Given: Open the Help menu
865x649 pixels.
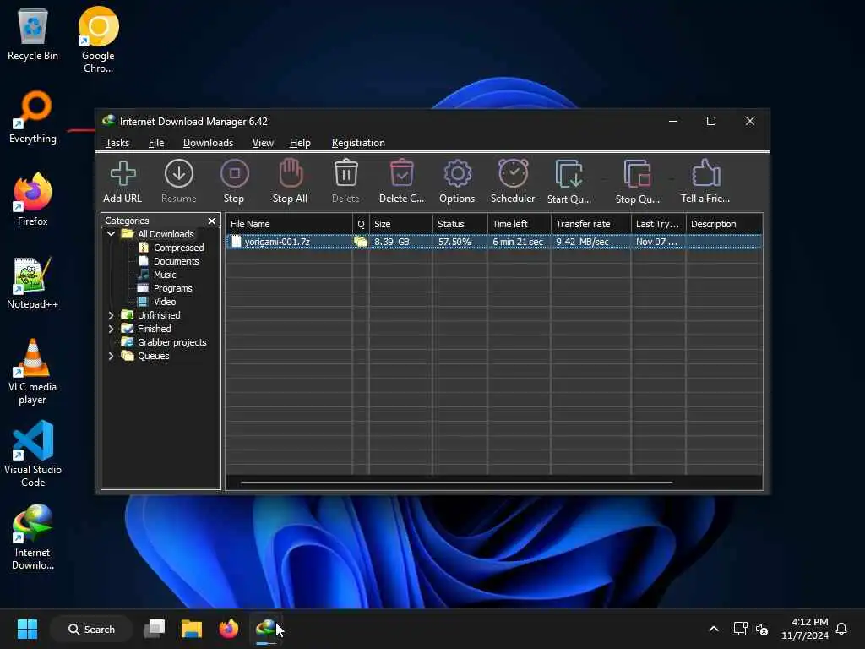Looking at the screenshot, I should click(x=300, y=143).
